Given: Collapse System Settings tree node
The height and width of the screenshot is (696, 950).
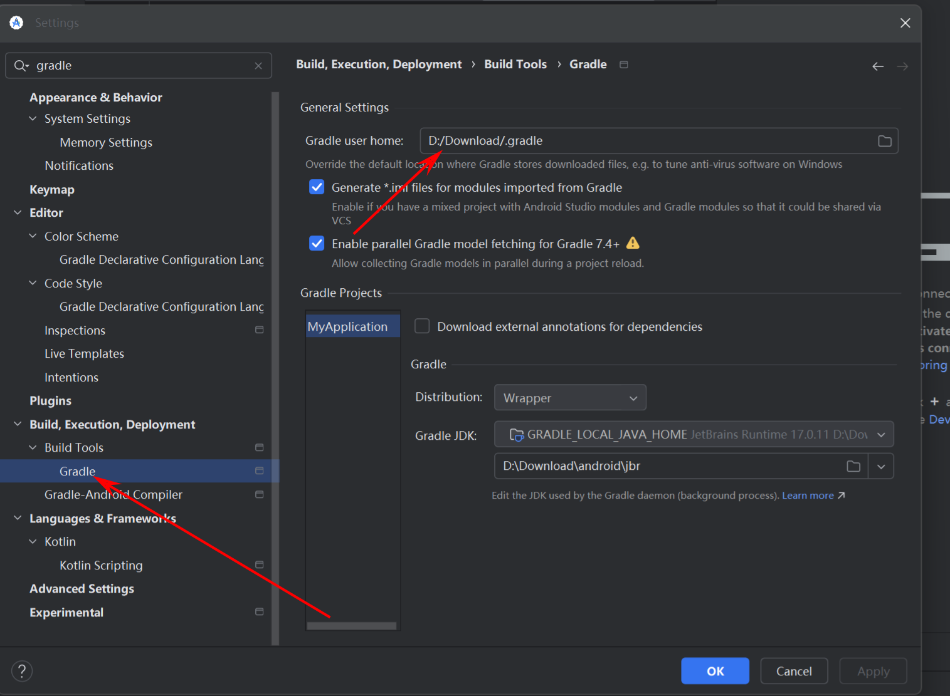Looking at the screenshot, I should coord(33,118).
